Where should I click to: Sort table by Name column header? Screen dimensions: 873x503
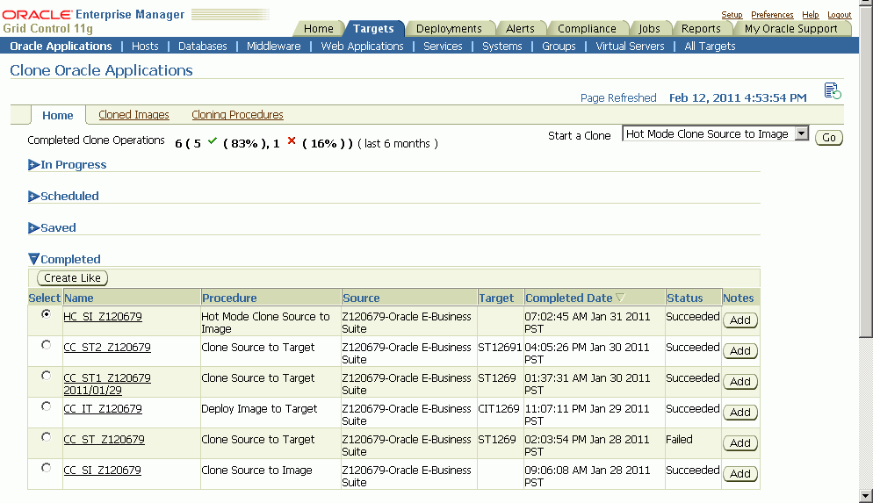(78, 298)
